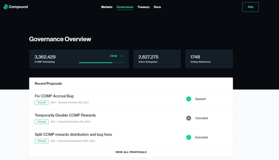Image resolution: width=279 pixels, height=160 pixels.
Task: Click the green check icon beside Queued
Action: (x=189, y=99)
